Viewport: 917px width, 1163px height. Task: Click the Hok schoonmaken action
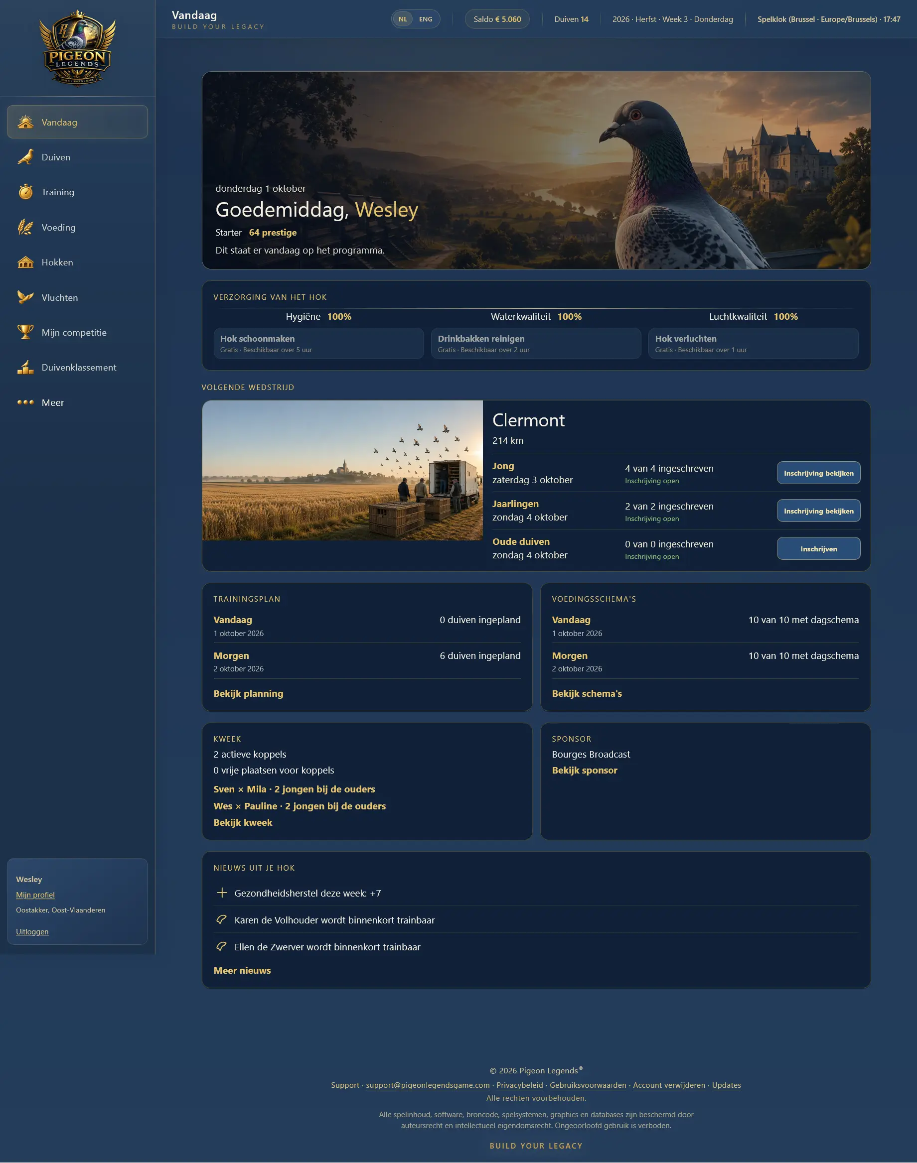coord(319,343)
